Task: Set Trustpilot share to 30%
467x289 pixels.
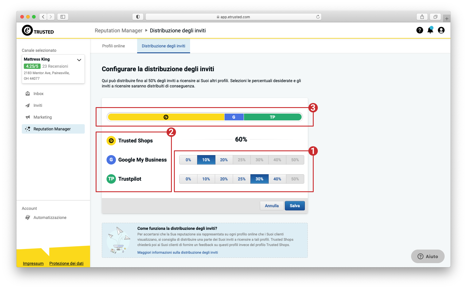Action: (259, 179)
